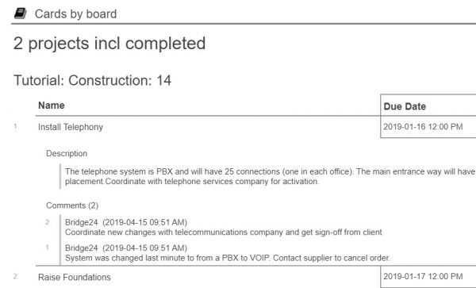Click the first Bridge24 comment author name
Image resolution: width=476 pixels, height=288 pixels.
click(82, 222)
